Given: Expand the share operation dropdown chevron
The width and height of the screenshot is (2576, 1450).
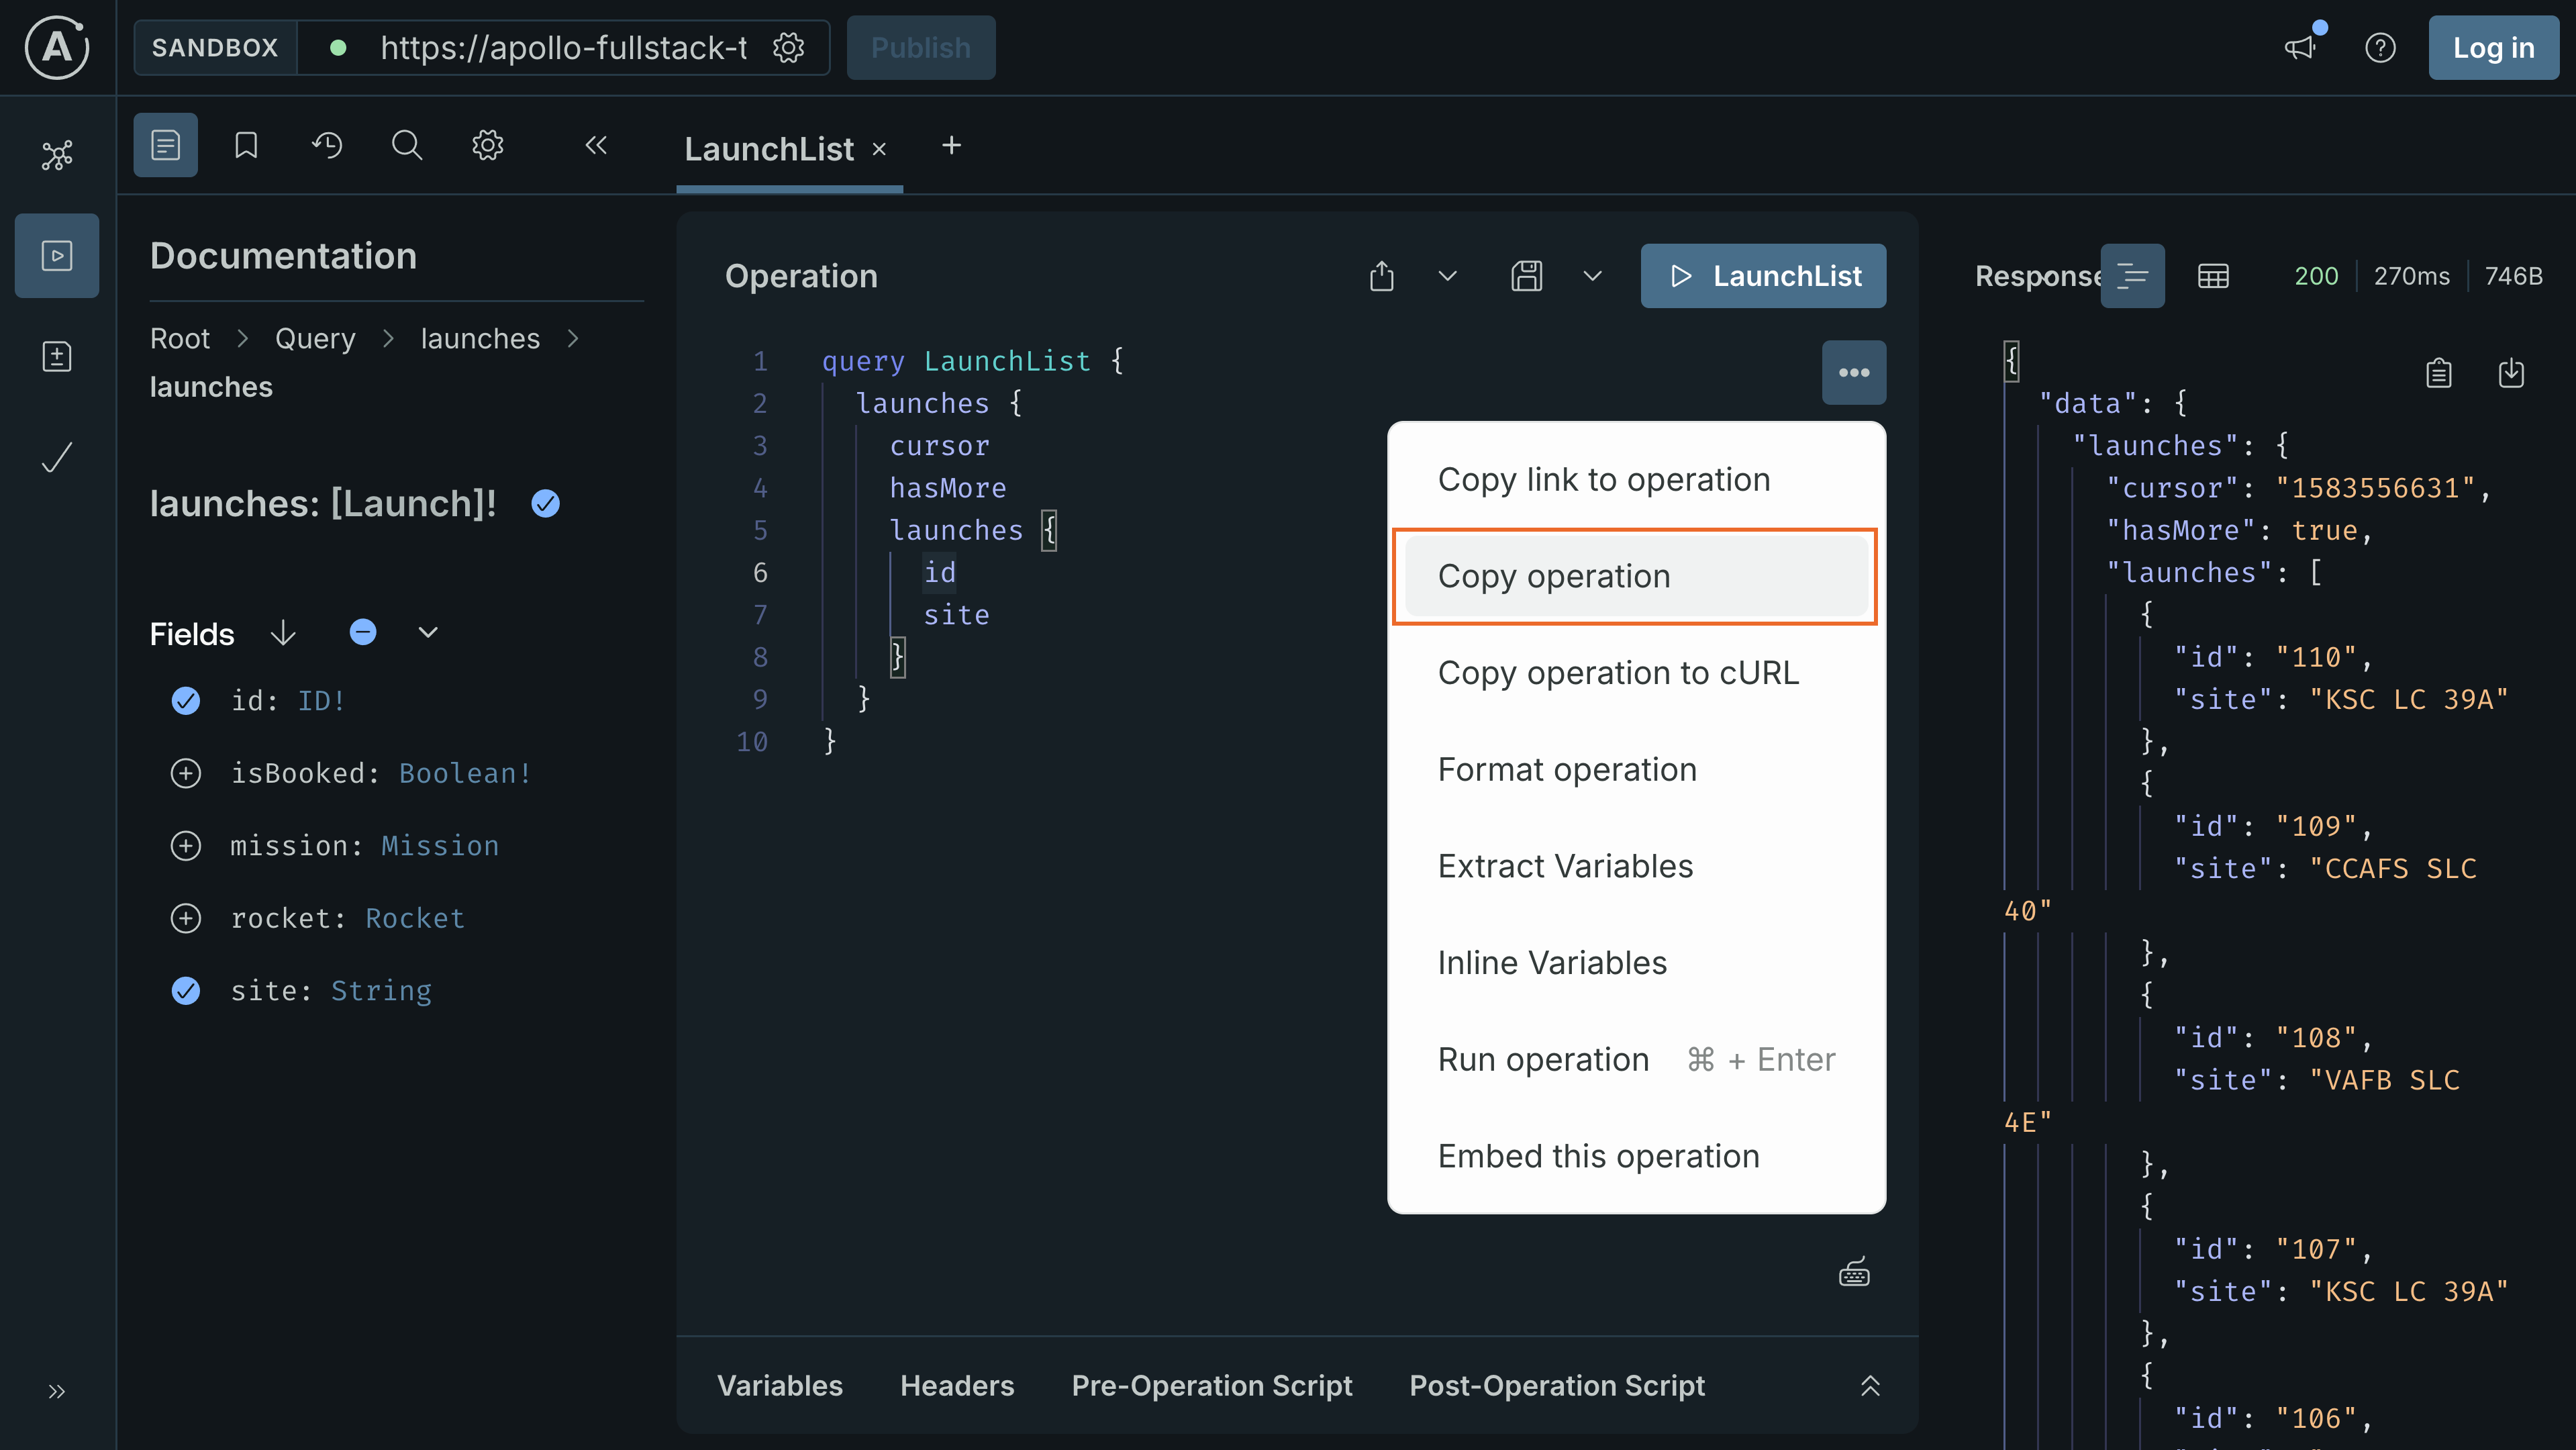Looking at the screenshot, I should (1447, 276).
